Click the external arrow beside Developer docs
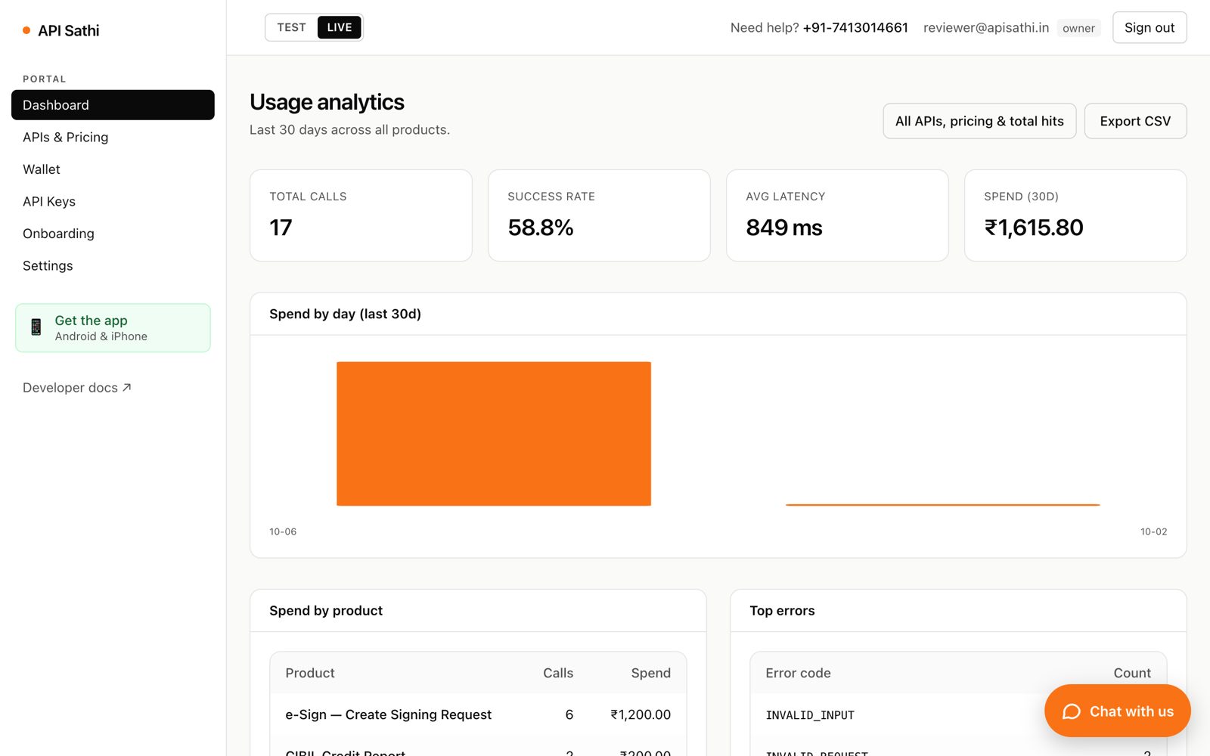The width and height of the screenshot is (1210, 756). pyautogui.click(x=127, y=387)
